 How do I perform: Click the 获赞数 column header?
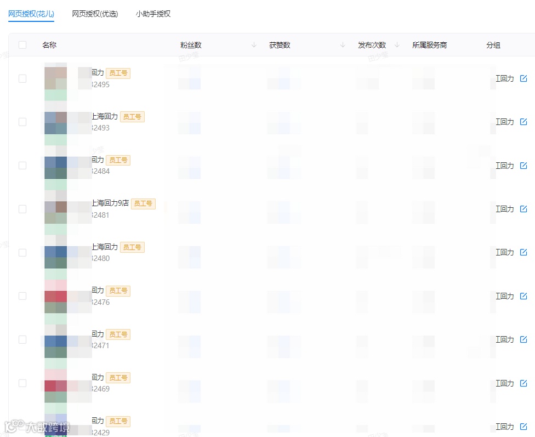point(280,45)
